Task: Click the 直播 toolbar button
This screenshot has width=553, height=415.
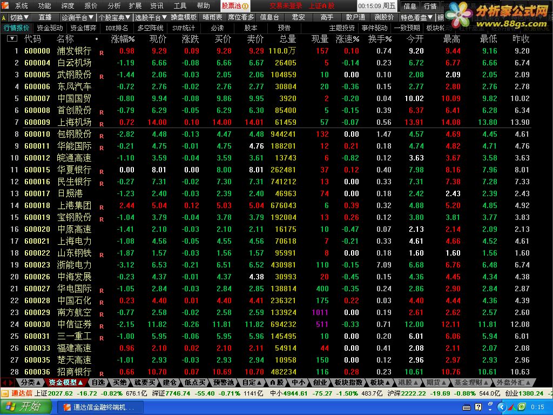Action: (45, 17)
